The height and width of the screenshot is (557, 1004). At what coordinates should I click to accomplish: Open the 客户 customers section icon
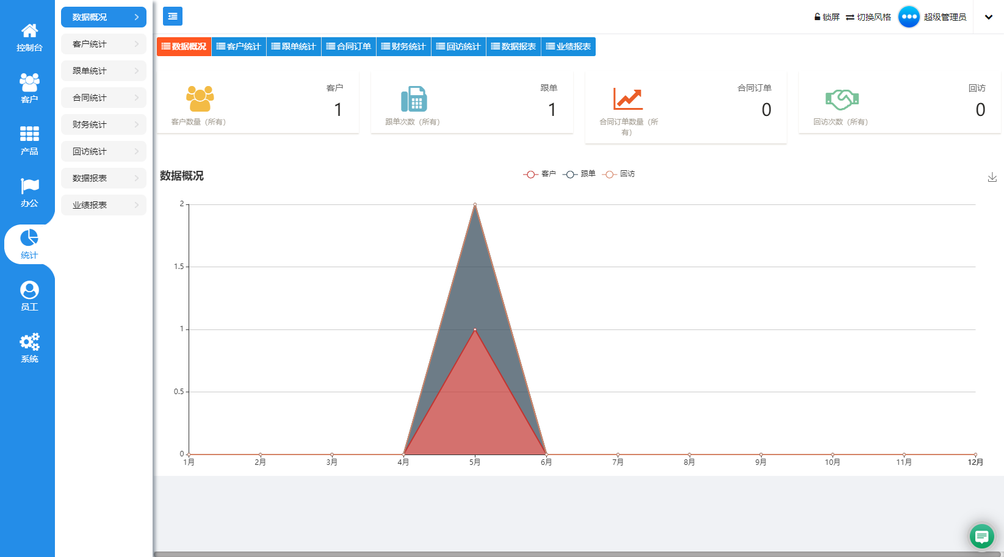(29, 88)
